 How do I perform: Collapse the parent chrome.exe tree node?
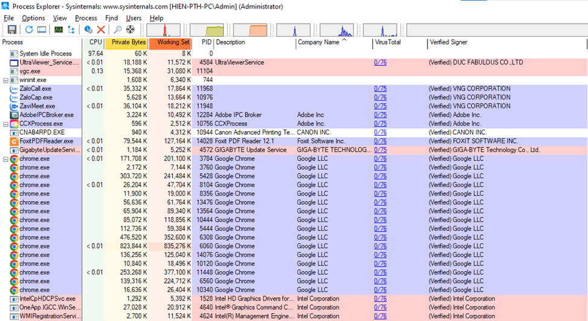(x=5, y=159)
